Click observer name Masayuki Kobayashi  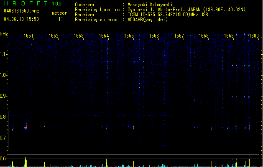(x=150, y=5)
